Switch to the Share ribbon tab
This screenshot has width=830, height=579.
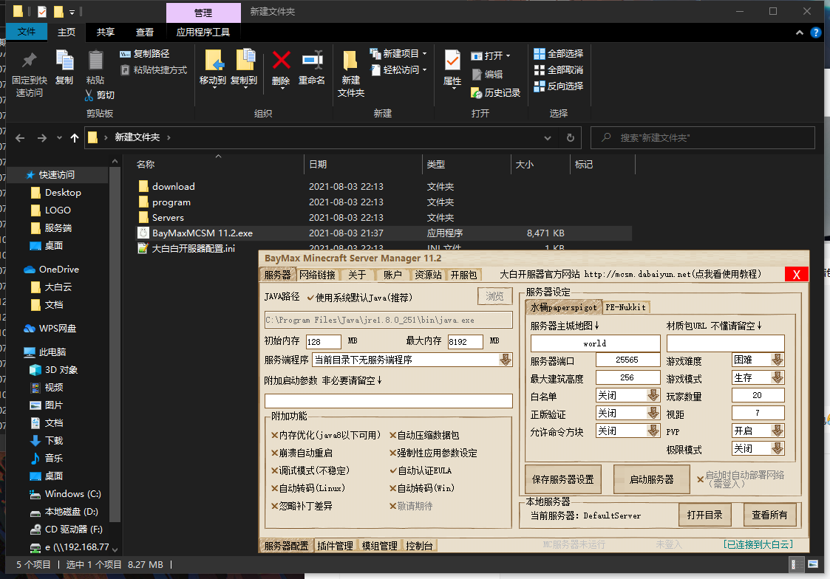click(x=106, y=32)
